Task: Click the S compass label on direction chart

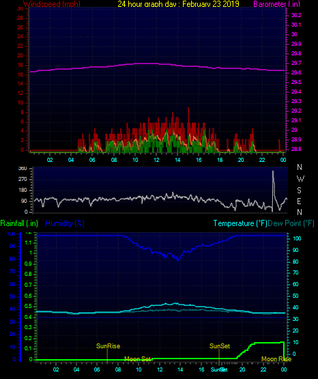Action: [x=299, y=191]
